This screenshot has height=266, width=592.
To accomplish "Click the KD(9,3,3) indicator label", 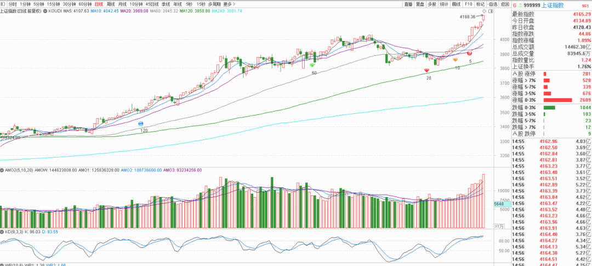I will tap(14, 232).
